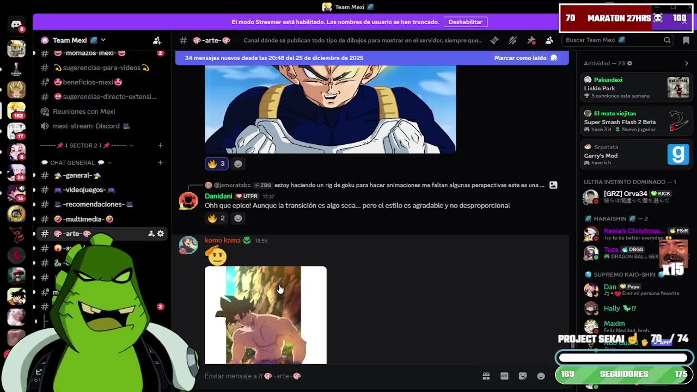The width and height of the screenshot is (697, 392).
Task: Open El mata viejitas activity card
Action: pyautogui.click(x=635, y=121)
